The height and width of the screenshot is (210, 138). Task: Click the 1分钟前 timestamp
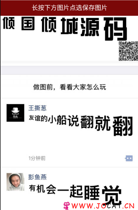[37, 158]
